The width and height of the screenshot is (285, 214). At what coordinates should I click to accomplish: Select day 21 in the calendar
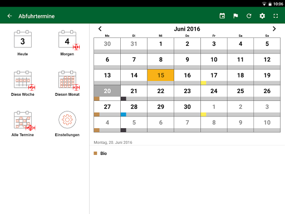(134, 93)
